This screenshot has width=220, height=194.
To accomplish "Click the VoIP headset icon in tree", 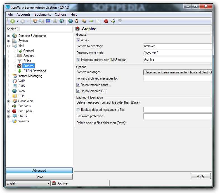I will coord(15,81).
